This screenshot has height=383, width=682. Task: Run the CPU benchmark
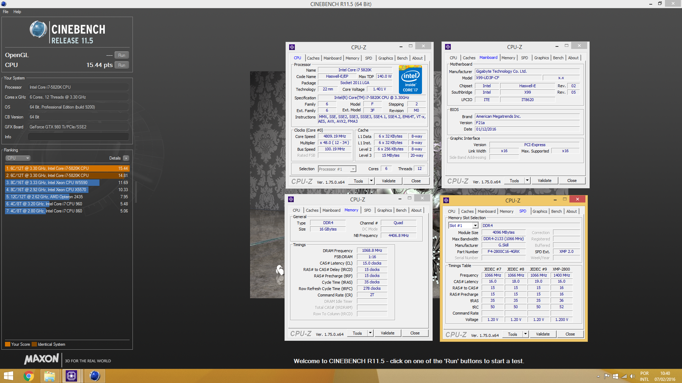coord(121,65)
